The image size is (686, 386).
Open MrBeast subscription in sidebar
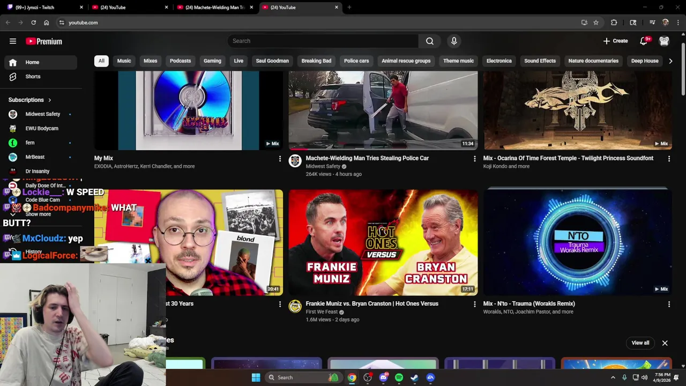(41, 157)
